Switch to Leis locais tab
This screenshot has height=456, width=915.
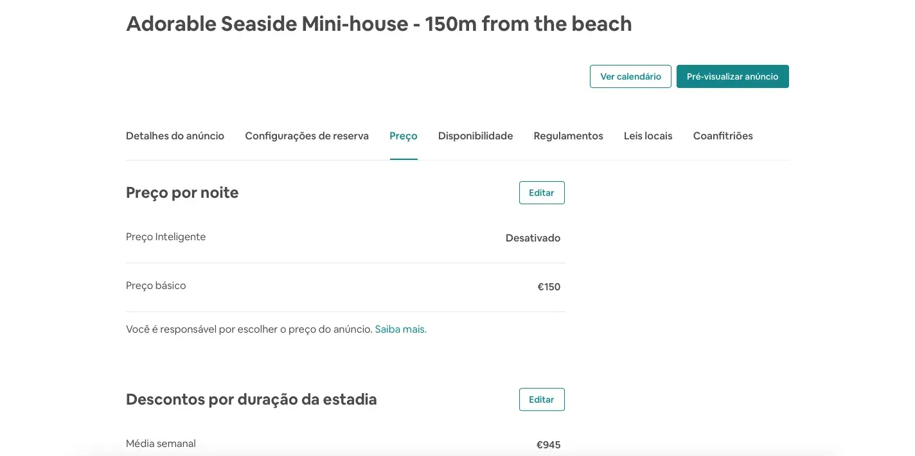[648, 136]
